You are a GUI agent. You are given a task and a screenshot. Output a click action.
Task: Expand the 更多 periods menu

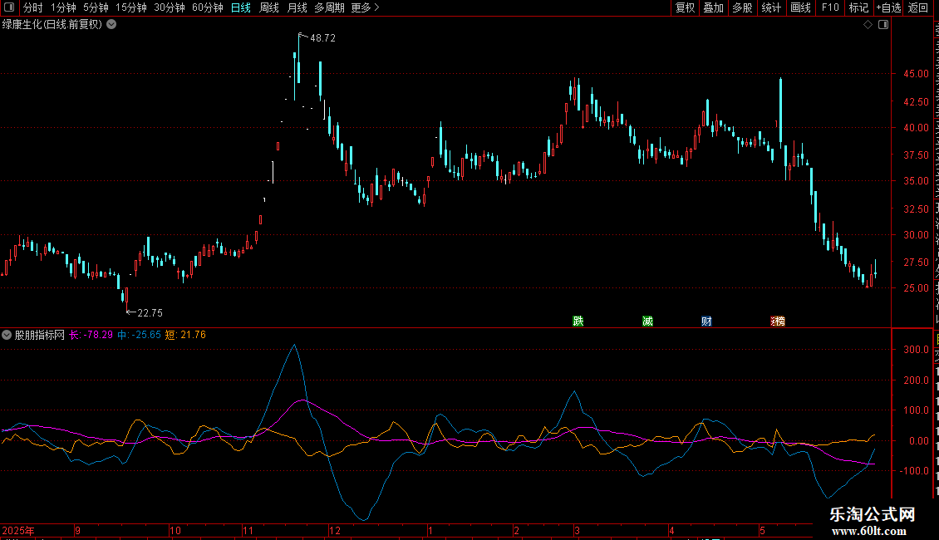[x=365, y=7]
